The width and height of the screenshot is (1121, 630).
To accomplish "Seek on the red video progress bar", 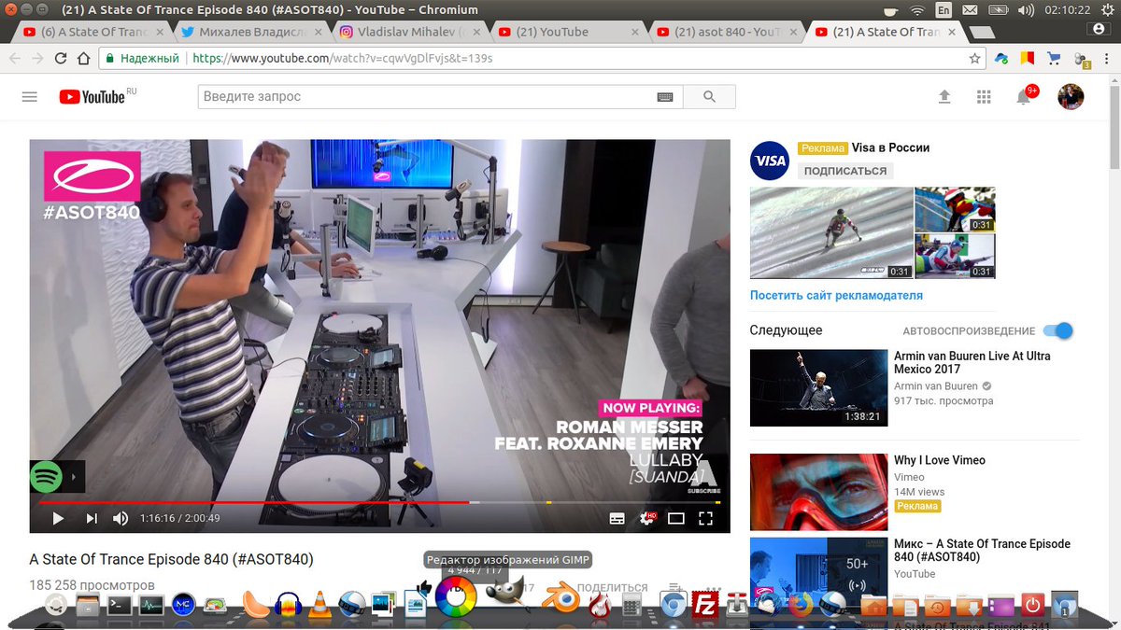I will pyautogui.click(x=379, y=502).
